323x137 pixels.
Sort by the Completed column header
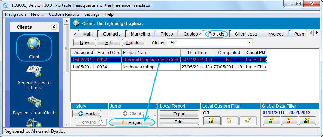pos(229,53)
